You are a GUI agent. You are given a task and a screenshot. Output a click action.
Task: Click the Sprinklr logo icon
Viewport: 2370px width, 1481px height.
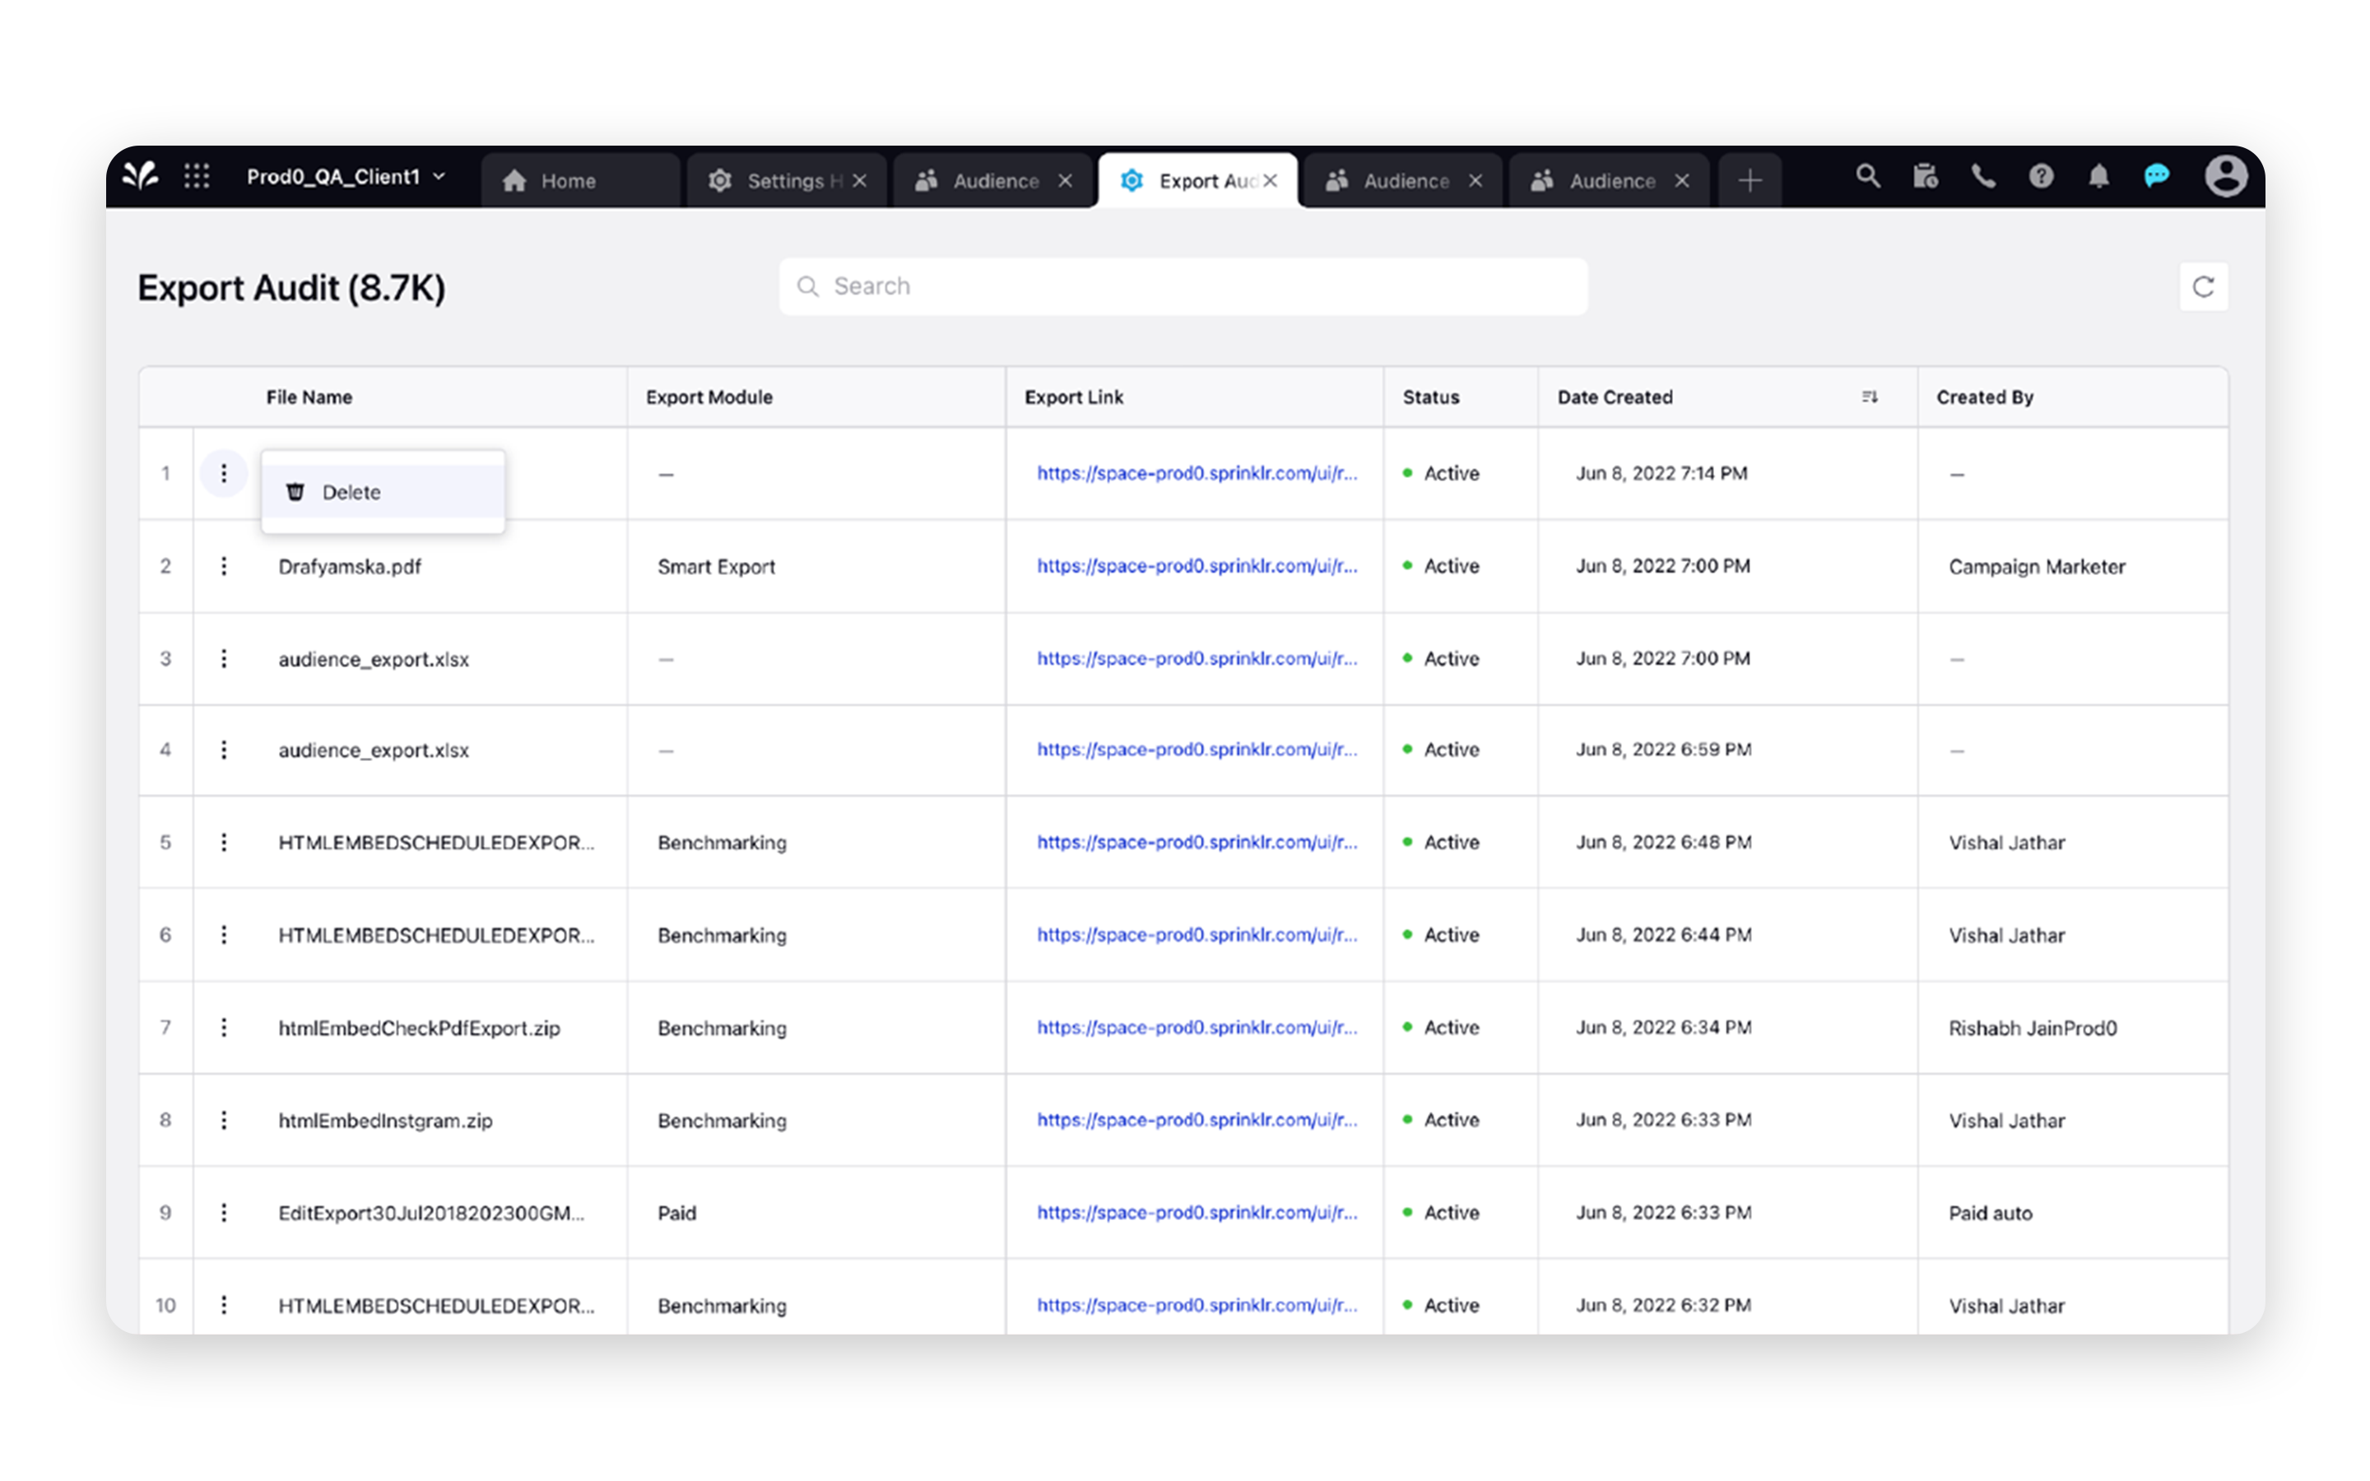coord(140,177)
